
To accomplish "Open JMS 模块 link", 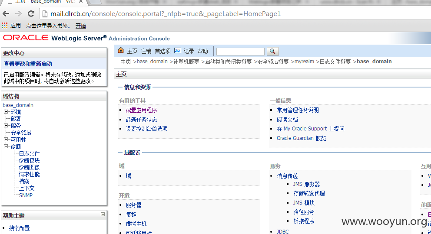I will point(304,203).
